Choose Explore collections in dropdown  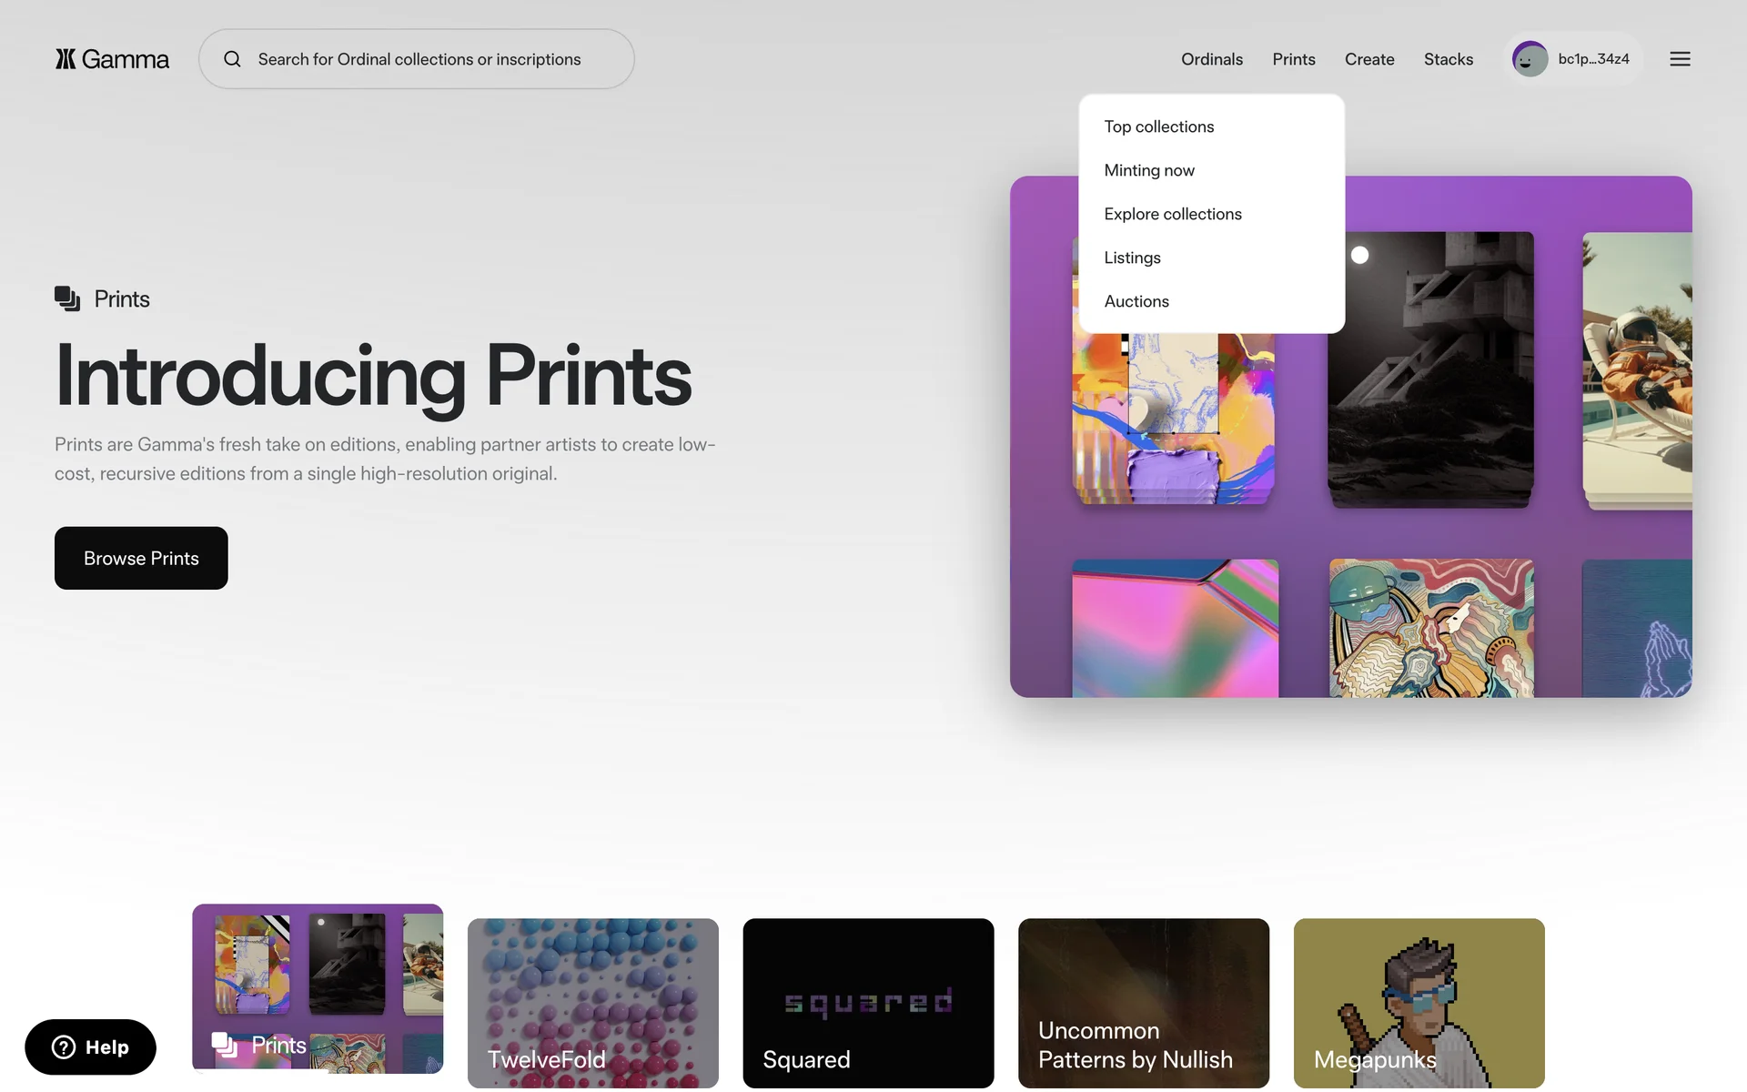tap(1172, 214)
